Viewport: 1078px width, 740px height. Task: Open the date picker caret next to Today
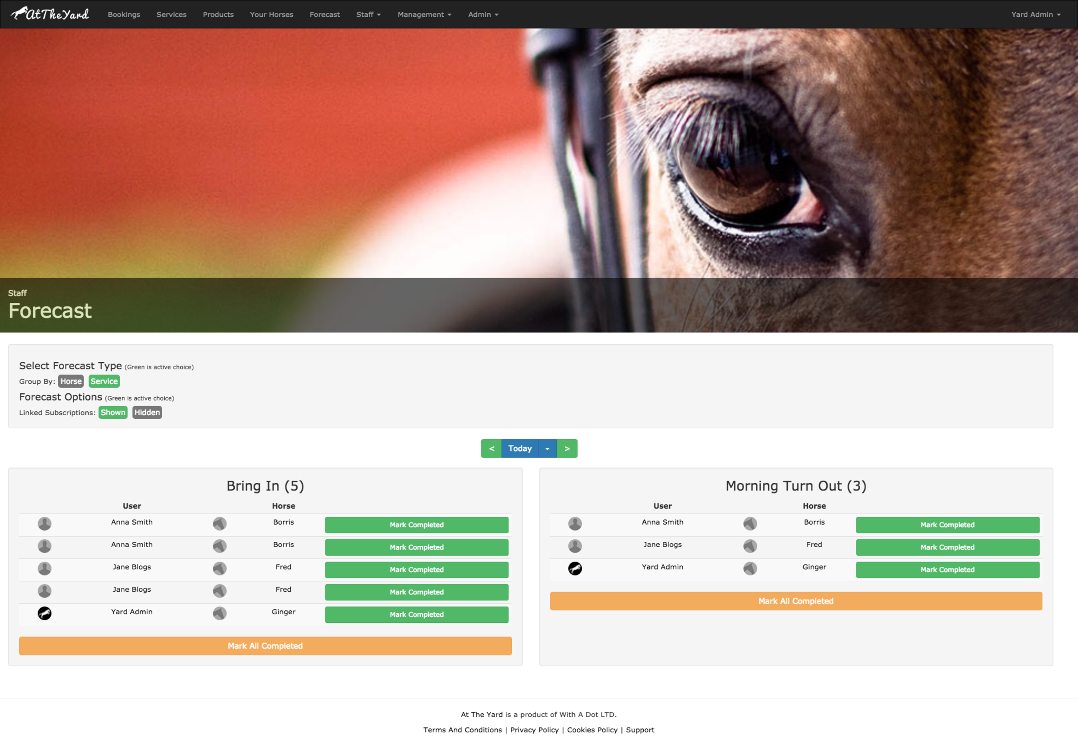point(548,449)
